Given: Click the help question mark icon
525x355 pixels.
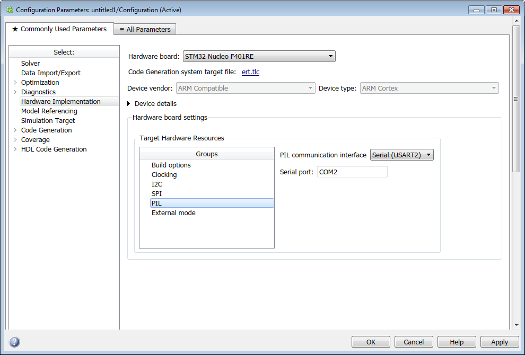Looking at the screenshot, I should [x=13, y=342].
